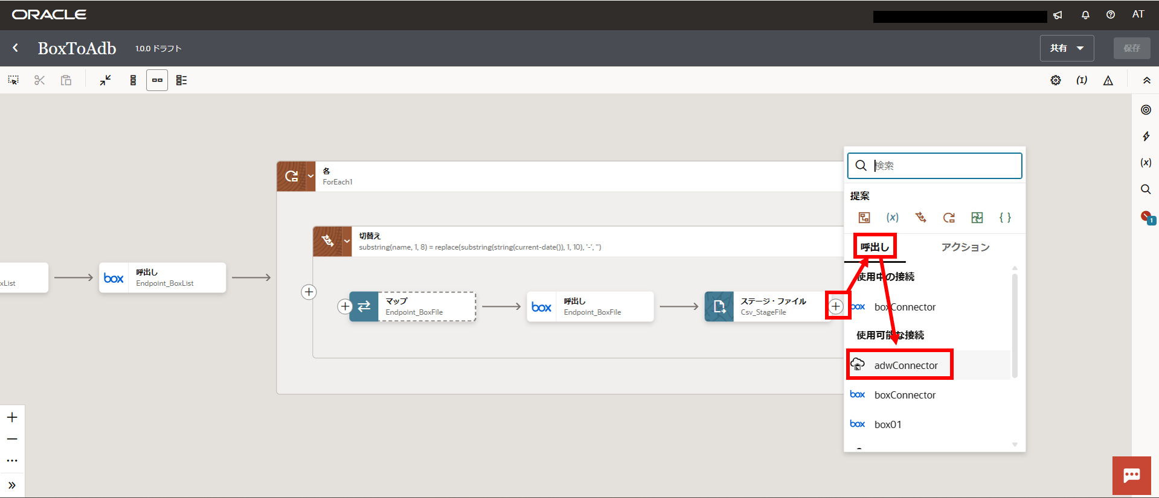Screen dimensions: 1159x498
Task: Expand the ForEach1 dropdown chevron
Action: pyautogui.click(x=311, y=176)
